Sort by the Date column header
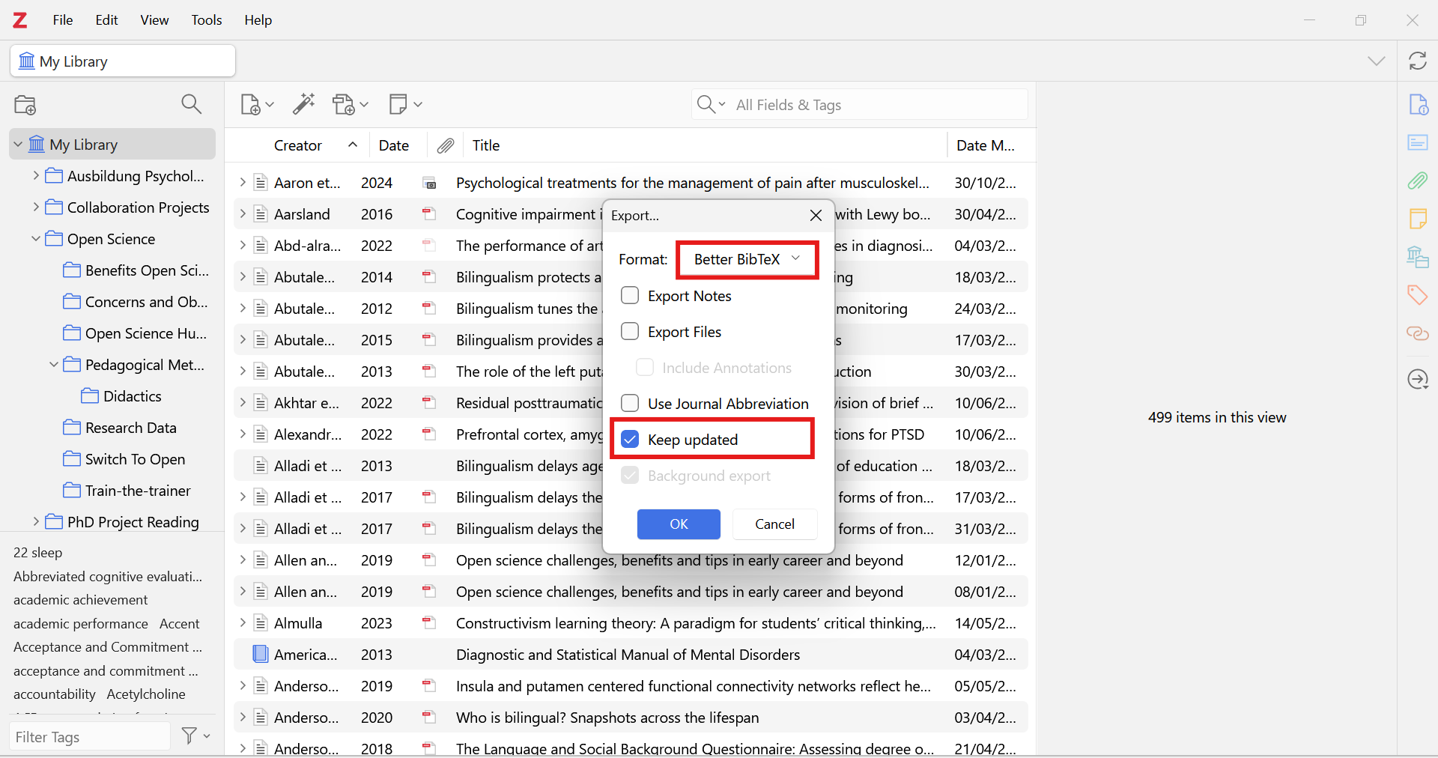The height and width of the screenshot is (758, 1438). [394, 145]
